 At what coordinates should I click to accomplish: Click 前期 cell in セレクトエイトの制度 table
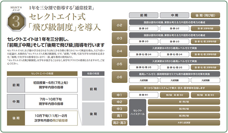[x=16, y=85]
